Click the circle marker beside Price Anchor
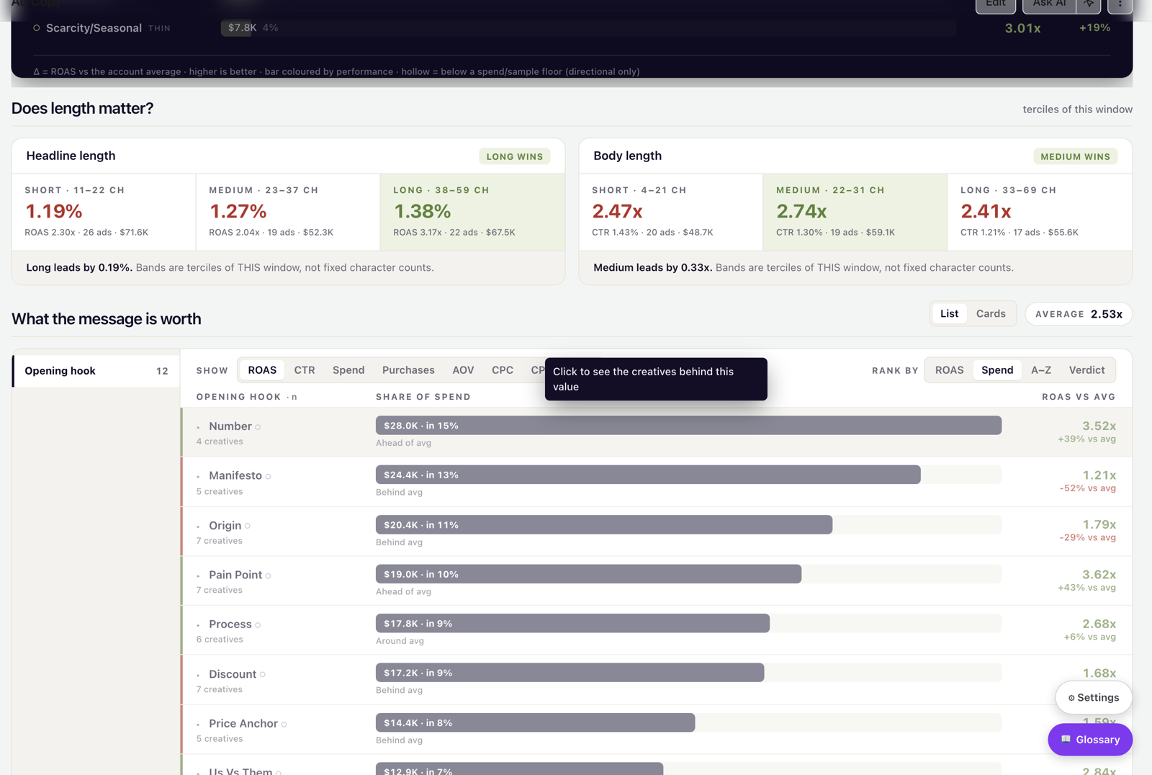This screenshot has height=775, width=1152. [284, 724]
